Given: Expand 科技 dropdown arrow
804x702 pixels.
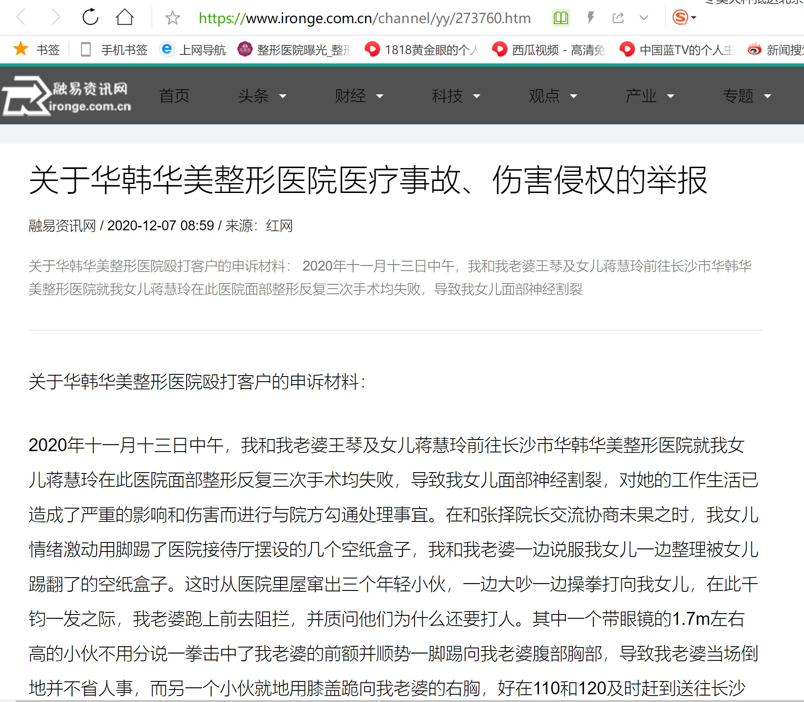Looking at the screenshot, I should tap(477, 96).
